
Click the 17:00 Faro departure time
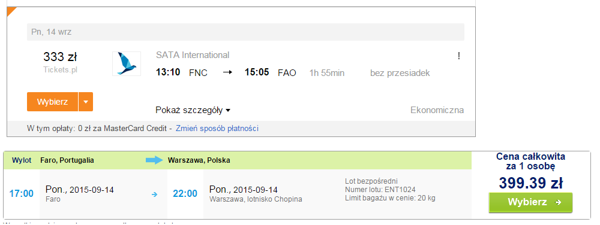pyautogui.click(x=22, y=194)
